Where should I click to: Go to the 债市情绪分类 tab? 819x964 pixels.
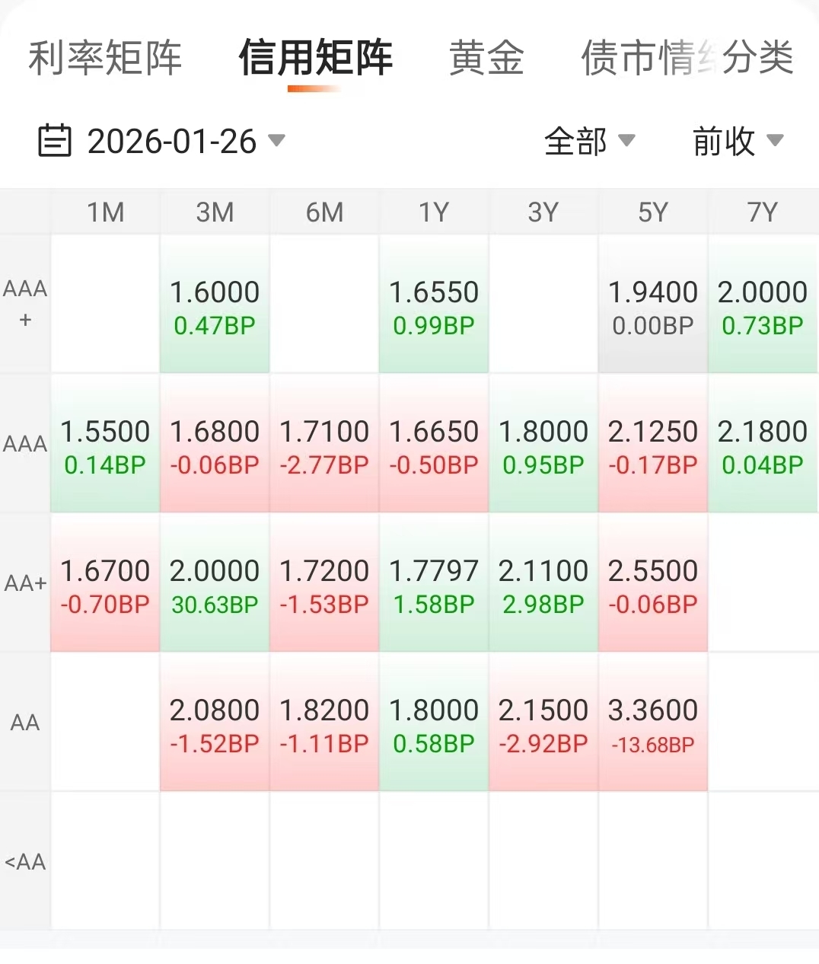coord(687,58)
